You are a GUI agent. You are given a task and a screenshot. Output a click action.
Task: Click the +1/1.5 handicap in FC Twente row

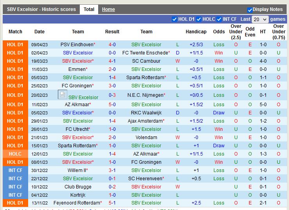(x=196, y=53)
